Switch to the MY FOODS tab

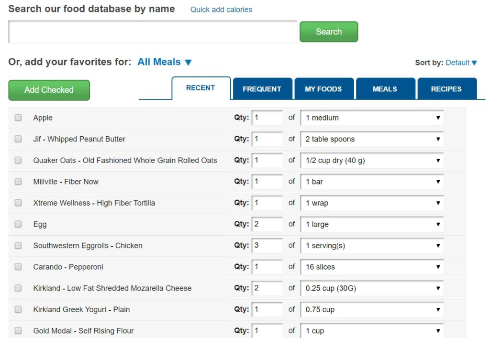[323, 89]
